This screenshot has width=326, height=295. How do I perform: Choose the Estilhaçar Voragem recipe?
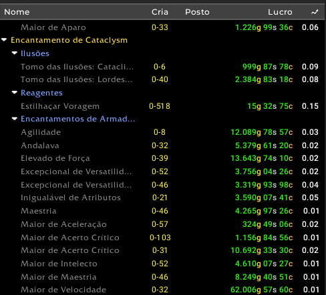click(163, 106)
